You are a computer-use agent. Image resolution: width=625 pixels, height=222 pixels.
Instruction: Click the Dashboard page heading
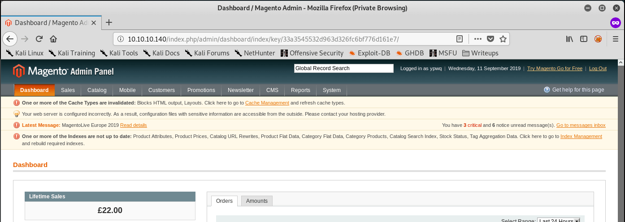[30, 165]
